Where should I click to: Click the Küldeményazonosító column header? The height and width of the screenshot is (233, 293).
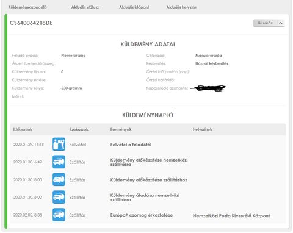(27, 7)
